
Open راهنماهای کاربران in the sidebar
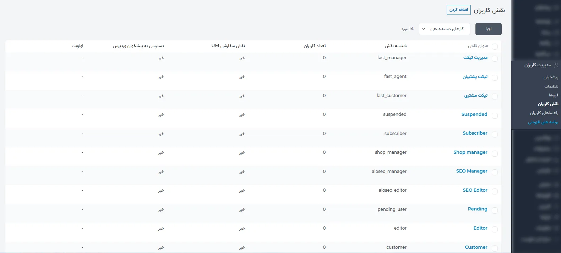coord(544,113)
